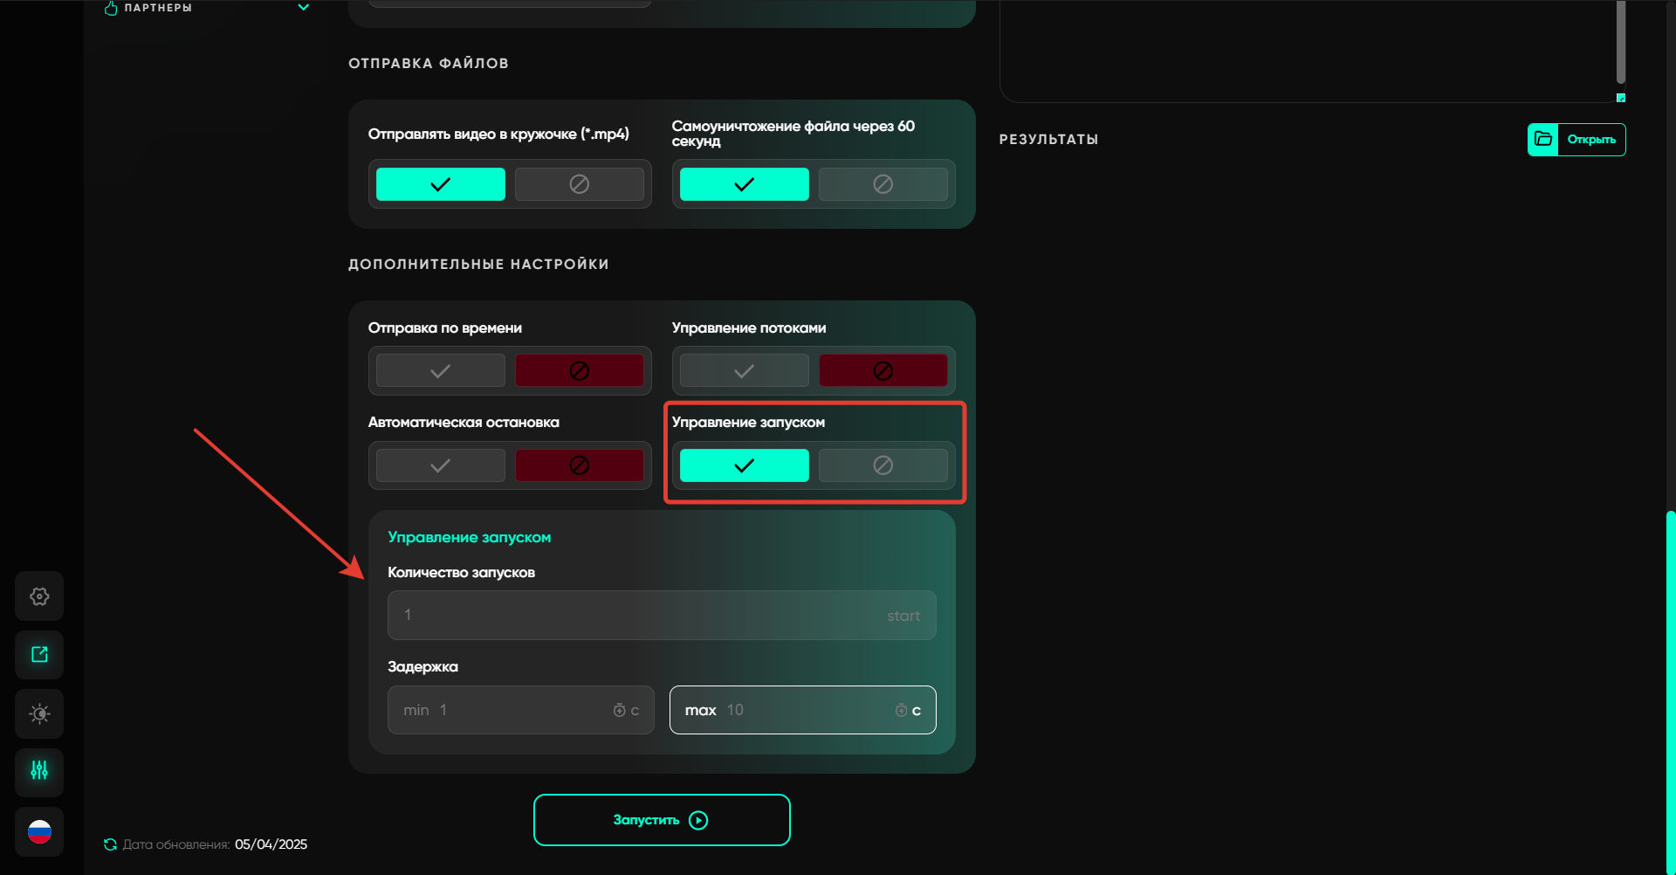
Task: Click the Russian flag language icon
Action: [39, 832]
